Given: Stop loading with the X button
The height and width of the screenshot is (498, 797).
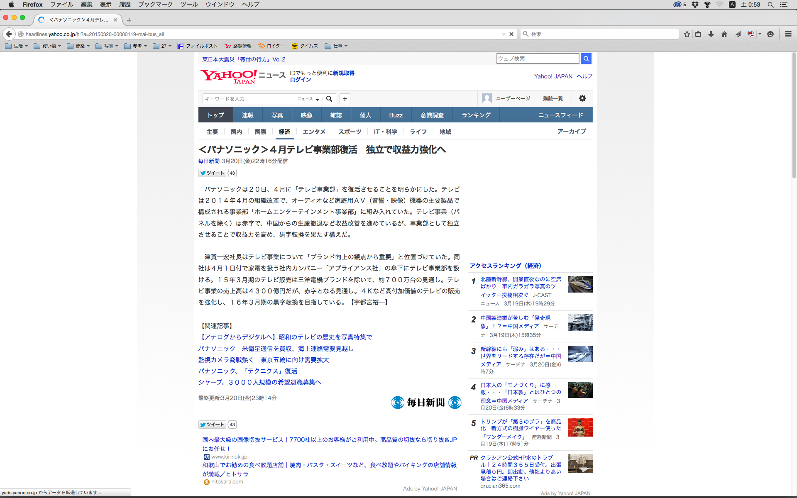Looking at the screenshot, I should pos(511,34).
